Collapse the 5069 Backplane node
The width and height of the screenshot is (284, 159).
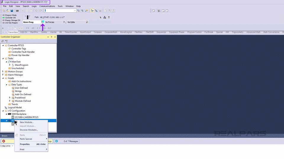tap(6, 114)
